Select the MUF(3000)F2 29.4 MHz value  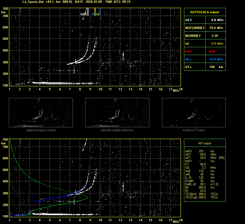pyautogui.click(x=217, y=28)
